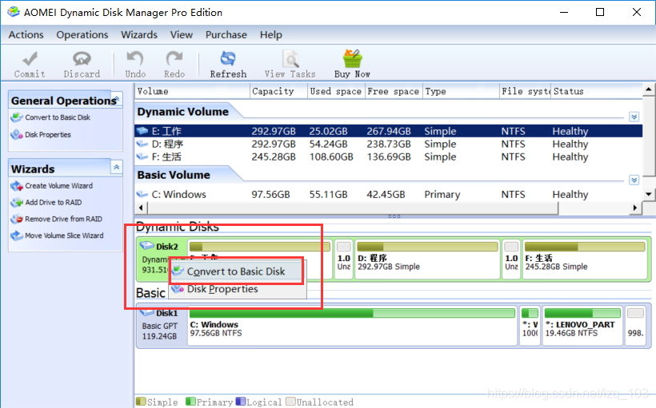The image size is (656, 408).
Task: Click the F: volume drive icon in list
Action: tap(142, 157)
